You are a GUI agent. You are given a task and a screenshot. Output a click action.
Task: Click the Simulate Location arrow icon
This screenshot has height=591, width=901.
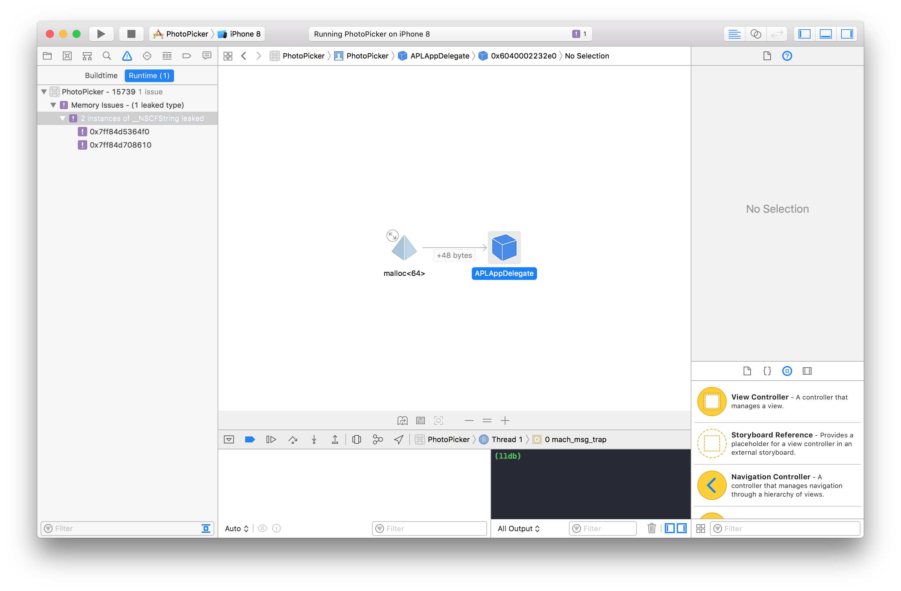click(399, 439)
